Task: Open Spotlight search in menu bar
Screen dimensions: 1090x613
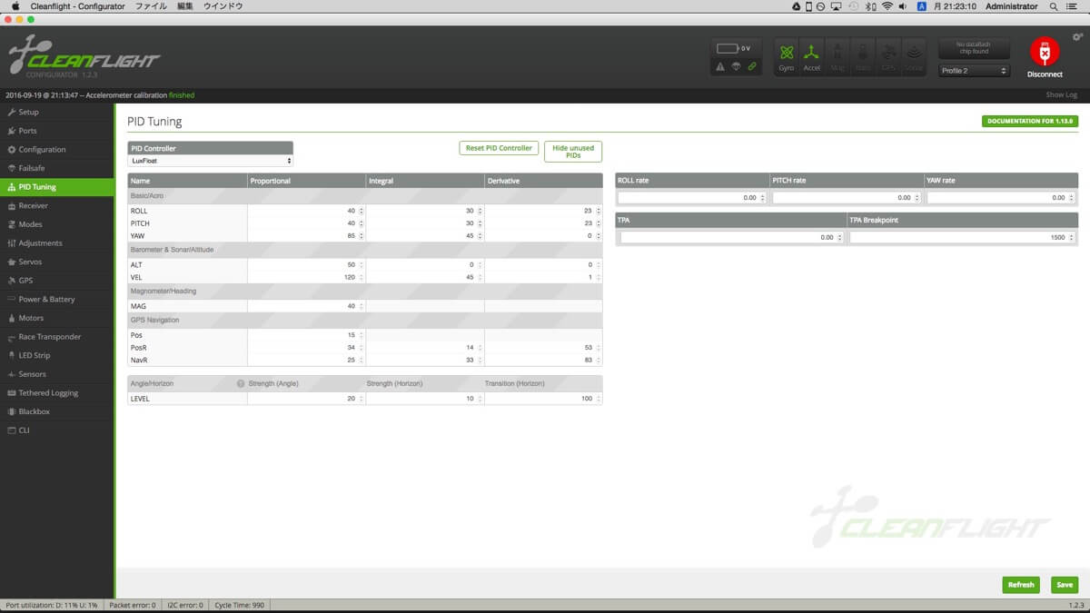Action: pyautogui.click(x=1053, y=6)
